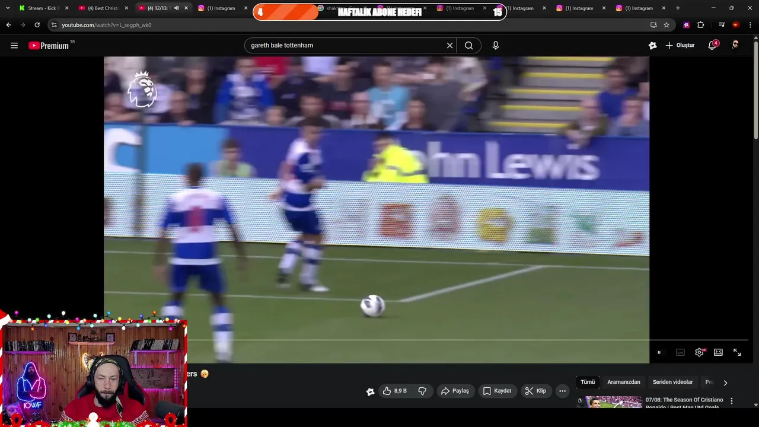Image resolution: width=759 pixels, height=427 pixels.
Task: Open YouTube notifications bell
Action: tap(712, 46)
